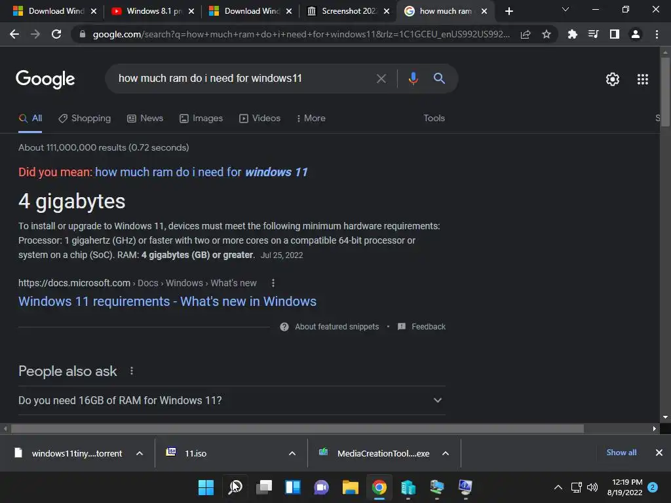671x503 pixels.
Task: Open the 11.iso downloaded file
Action: tap(195, 453)
